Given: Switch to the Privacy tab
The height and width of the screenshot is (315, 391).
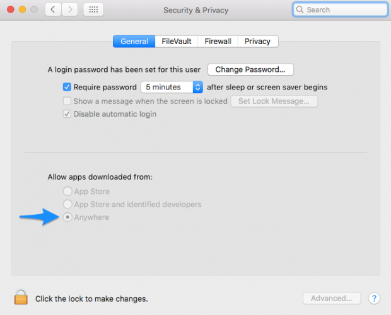Looking at the screenshot, I should pos(257,42).
